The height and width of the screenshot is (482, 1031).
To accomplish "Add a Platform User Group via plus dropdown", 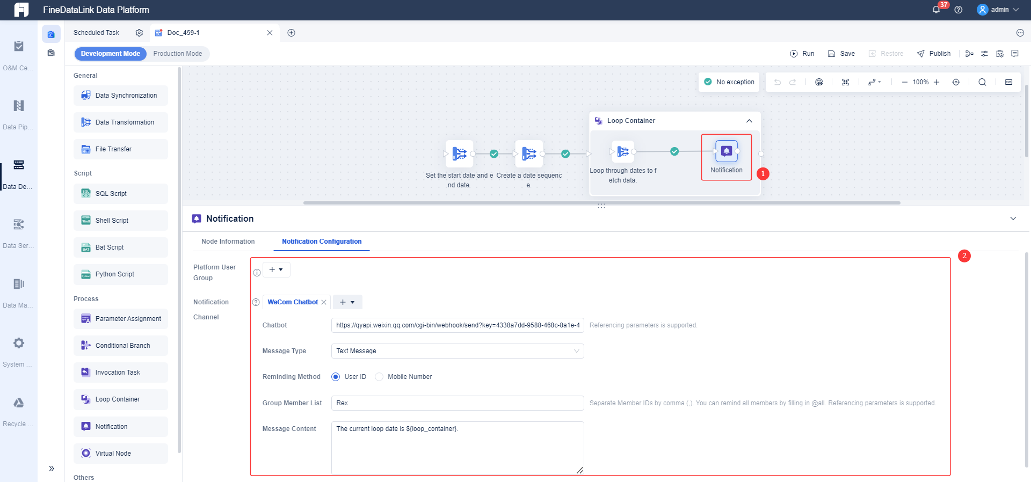I will [x=276, y=269].
